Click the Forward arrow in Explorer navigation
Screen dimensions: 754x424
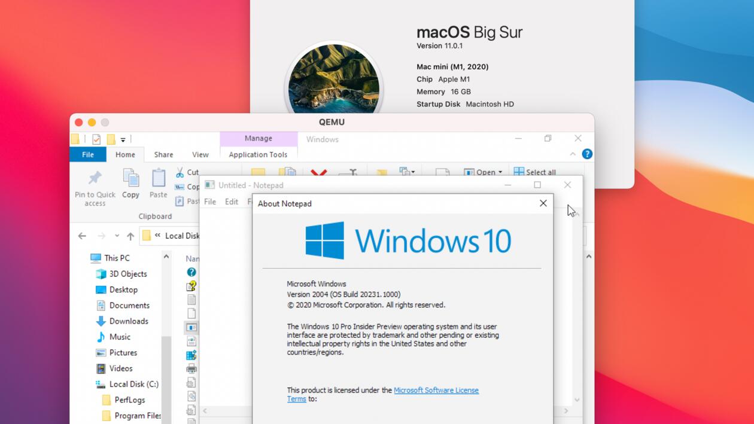point(101,236)
